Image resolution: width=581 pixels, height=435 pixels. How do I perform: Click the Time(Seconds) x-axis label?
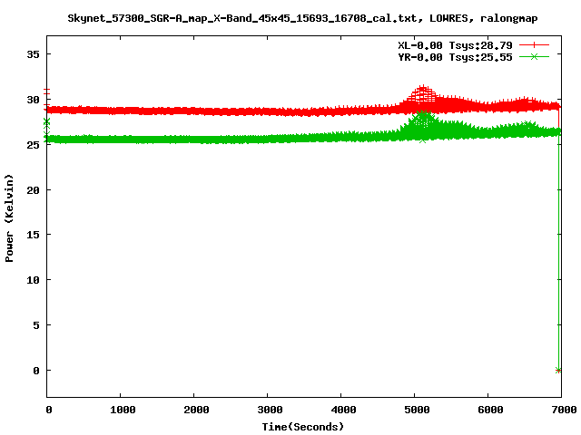coord(302,427)
